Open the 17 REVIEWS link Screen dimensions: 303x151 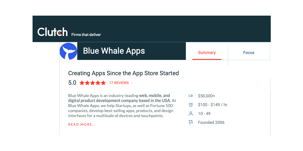click(119, 83)
